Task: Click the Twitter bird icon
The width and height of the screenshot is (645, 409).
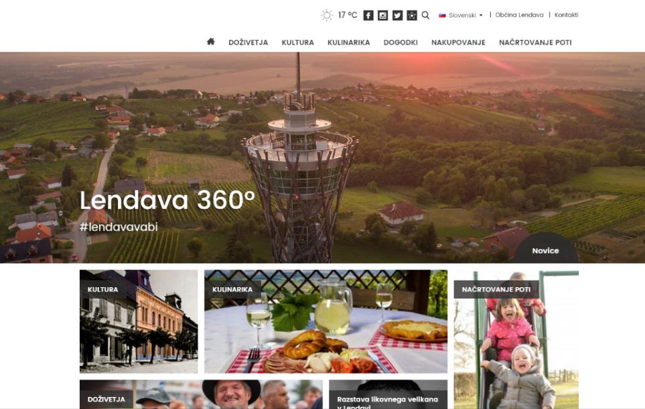Action: tap(397, 15)
